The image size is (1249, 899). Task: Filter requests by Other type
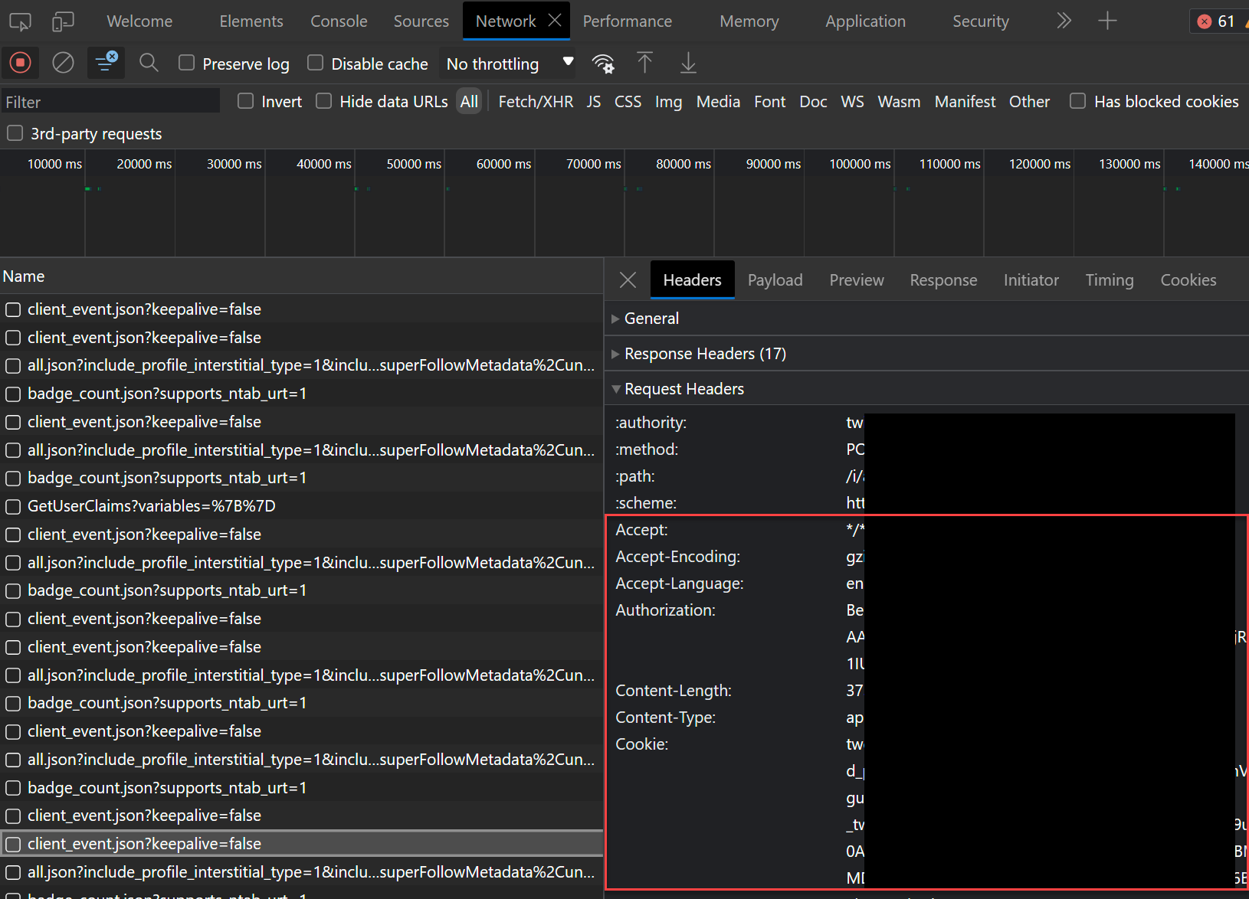click(1029, 101)
